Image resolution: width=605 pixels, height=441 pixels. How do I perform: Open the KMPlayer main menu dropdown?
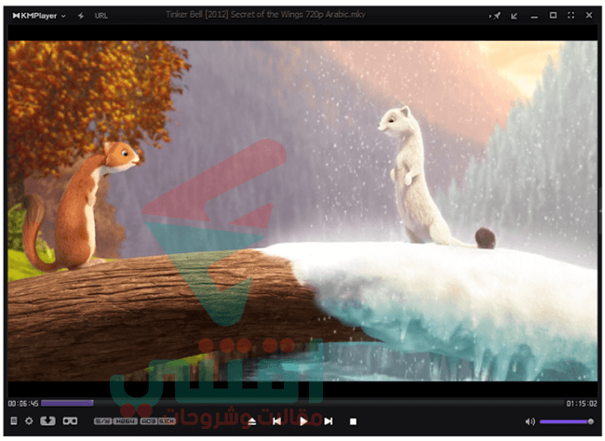point(39,16)
